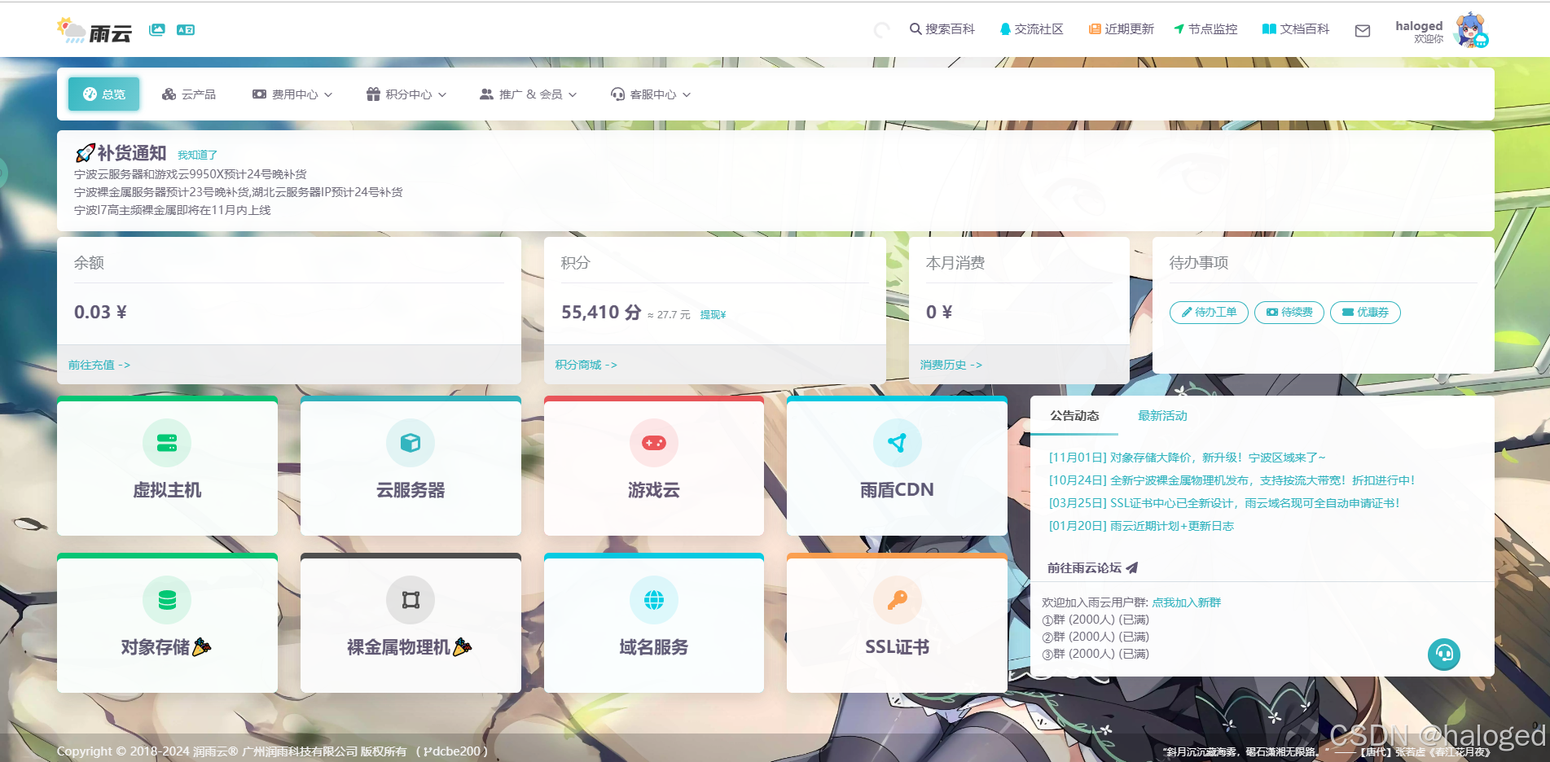Open the SSL证书 key icon card
Screen dimensions: 1550x762
[x=897, y=600]
